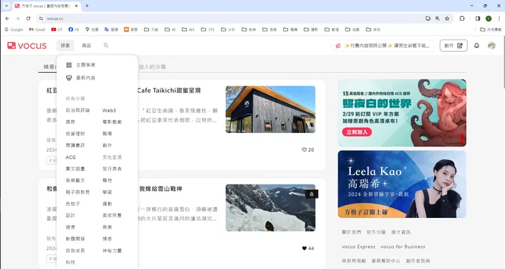Open the black cafe building thumbnail
This screenshot has width=505, height=269.
pyautogui.click(x=270, y=109)
